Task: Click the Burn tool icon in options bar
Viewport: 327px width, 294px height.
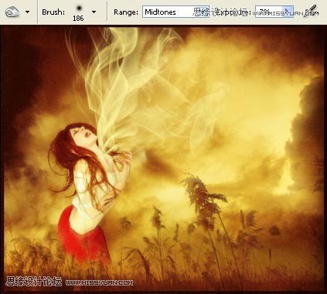Action: click(12, 12)
